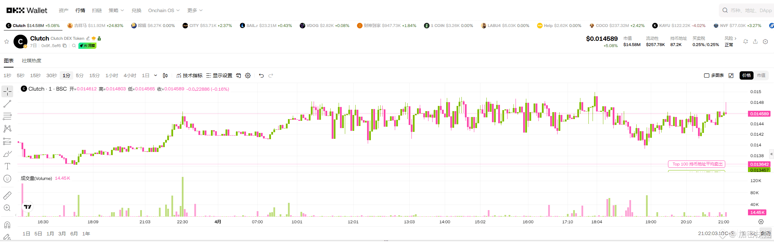Add Clutch to favorites with star
The height and width of the screenshot is (243, 774).
pos(7,42)
